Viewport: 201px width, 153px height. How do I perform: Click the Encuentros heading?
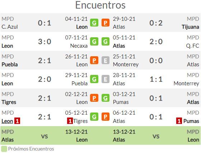tap(100, 5)
